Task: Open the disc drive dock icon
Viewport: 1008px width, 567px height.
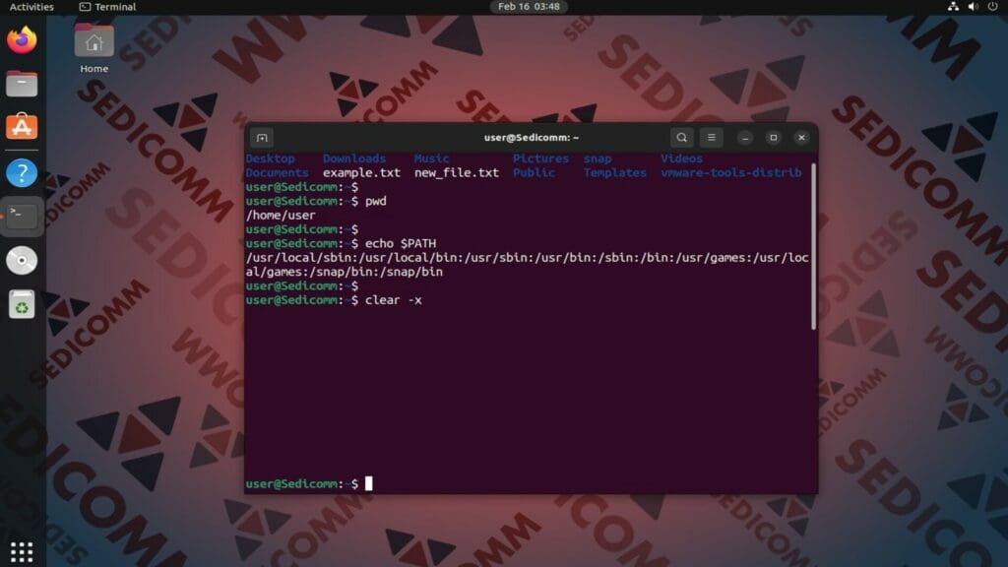Action: [x=22, y=260]
